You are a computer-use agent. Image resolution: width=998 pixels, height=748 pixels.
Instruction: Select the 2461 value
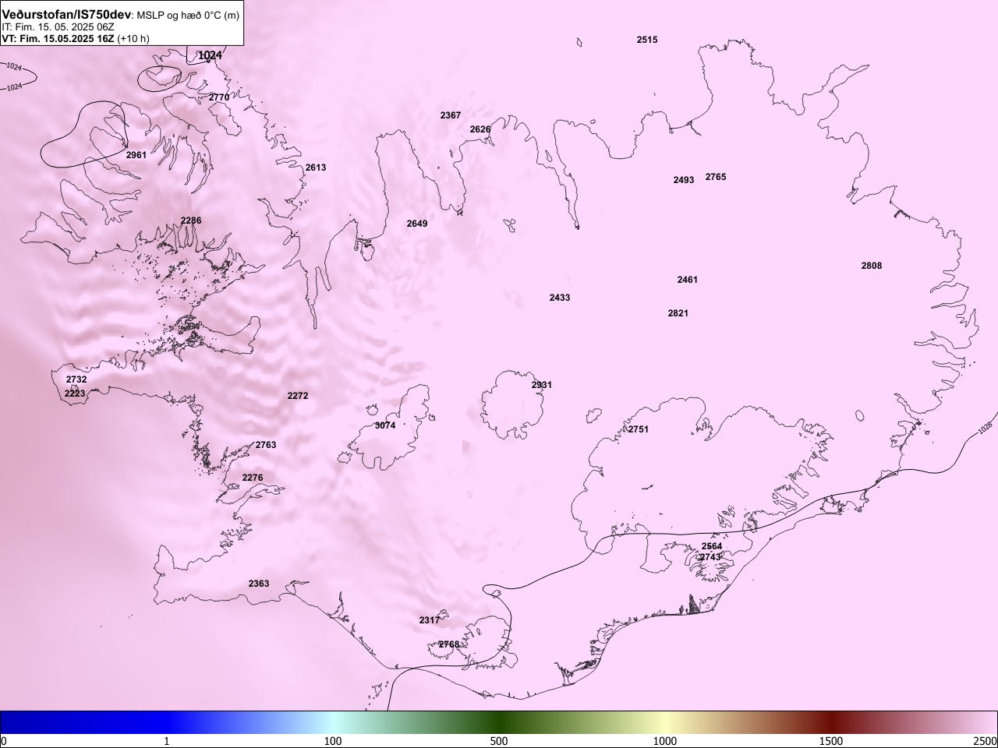point(688,280)
